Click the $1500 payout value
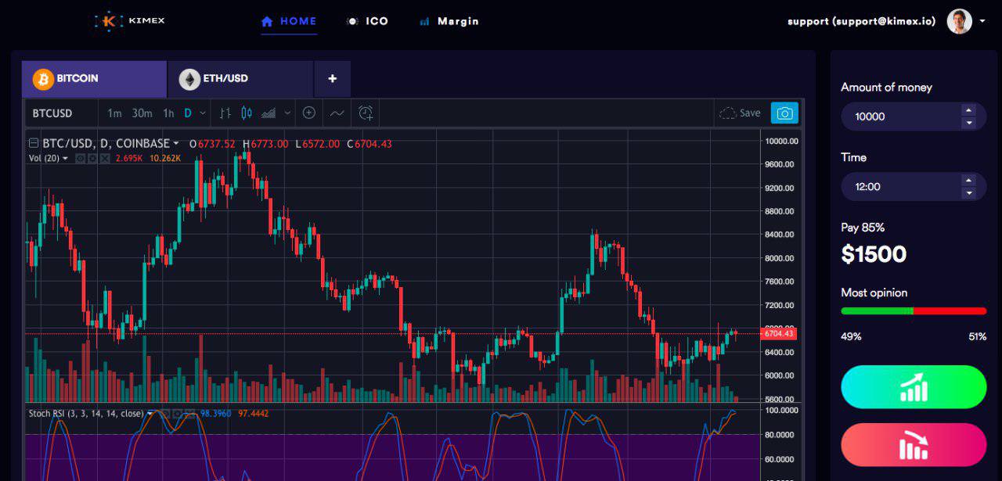This screenshot has height=481, width=1002. 874,254
